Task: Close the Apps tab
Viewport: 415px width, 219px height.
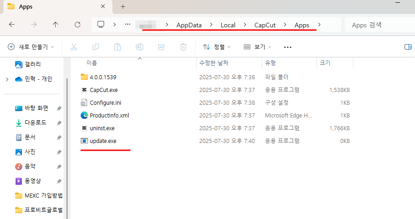Action: [103, 6]
